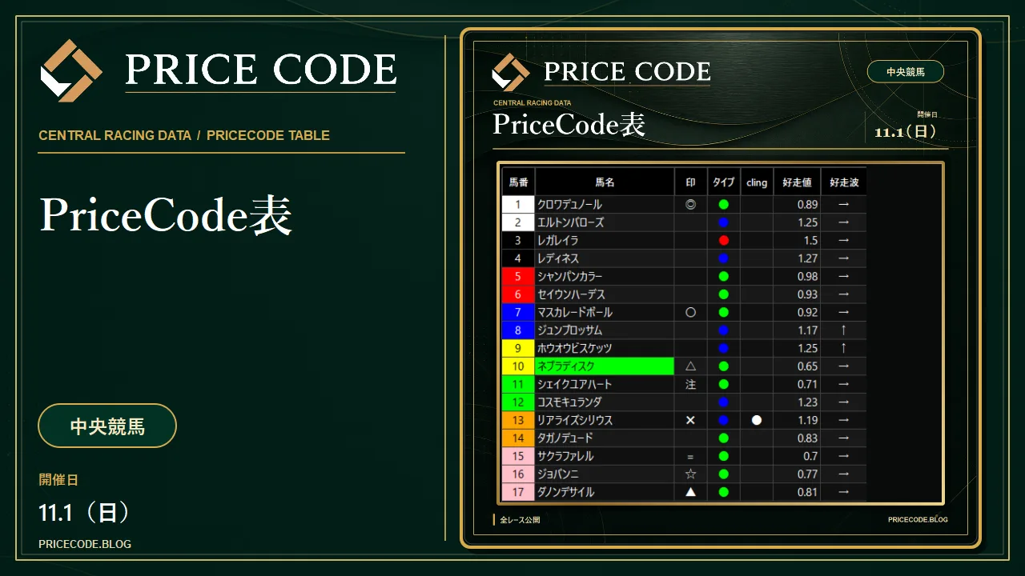This screenshot has width=1025, height=576.
Task: Click the small 中央競馬 badge in the table card
Action: pyautogui.click(x=906, y=72)
